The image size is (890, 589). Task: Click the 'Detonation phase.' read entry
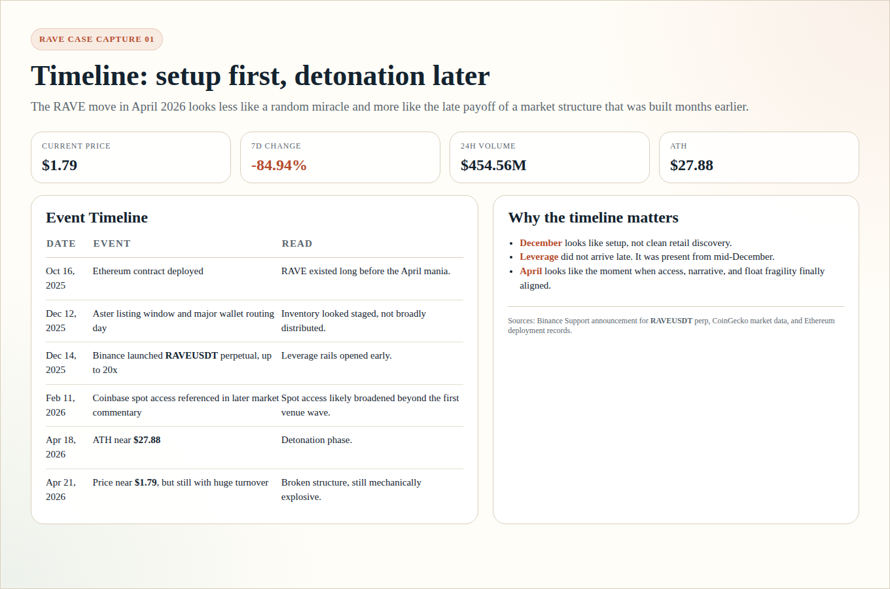point(317,440)
